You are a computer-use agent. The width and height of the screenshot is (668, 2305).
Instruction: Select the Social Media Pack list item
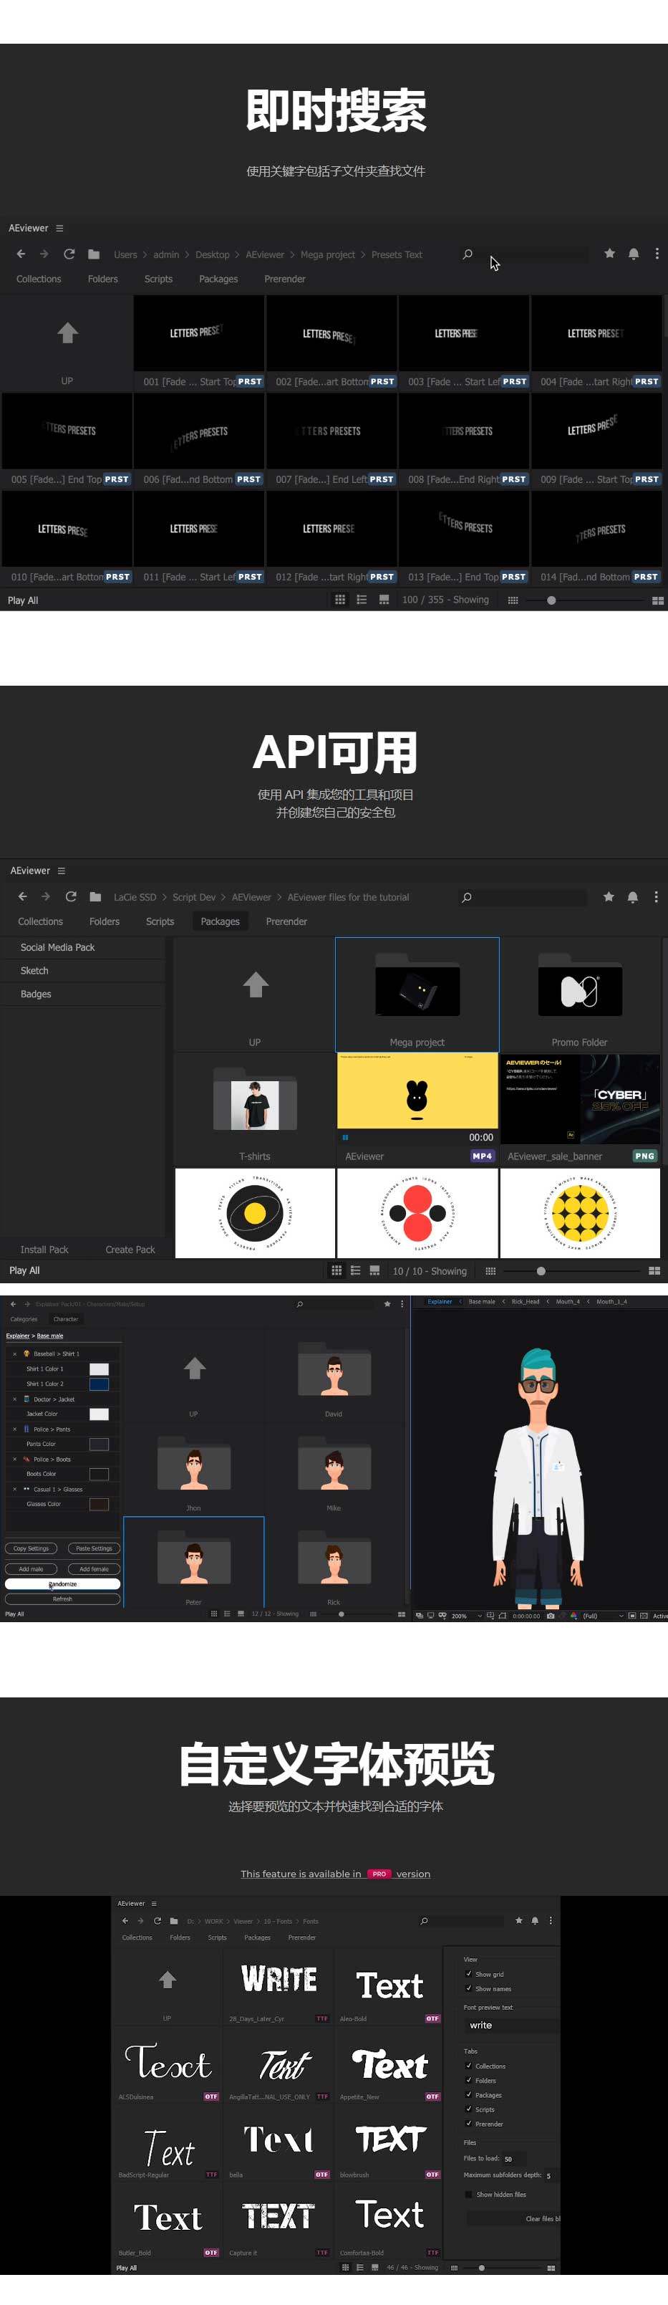[82, 947]
